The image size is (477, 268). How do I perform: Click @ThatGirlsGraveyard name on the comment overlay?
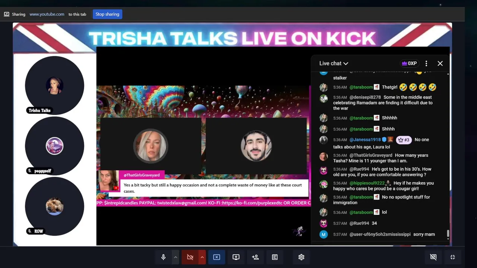(x=142, y=175)
